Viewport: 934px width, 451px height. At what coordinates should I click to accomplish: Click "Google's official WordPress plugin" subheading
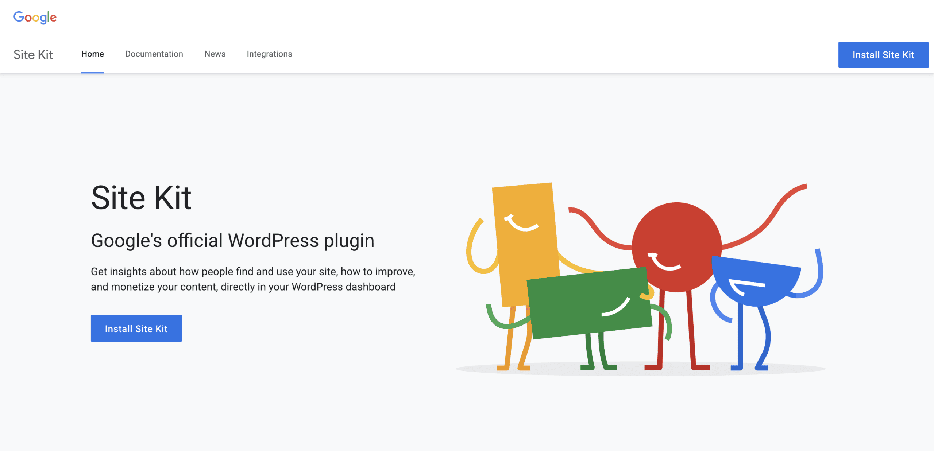(233, 241)
